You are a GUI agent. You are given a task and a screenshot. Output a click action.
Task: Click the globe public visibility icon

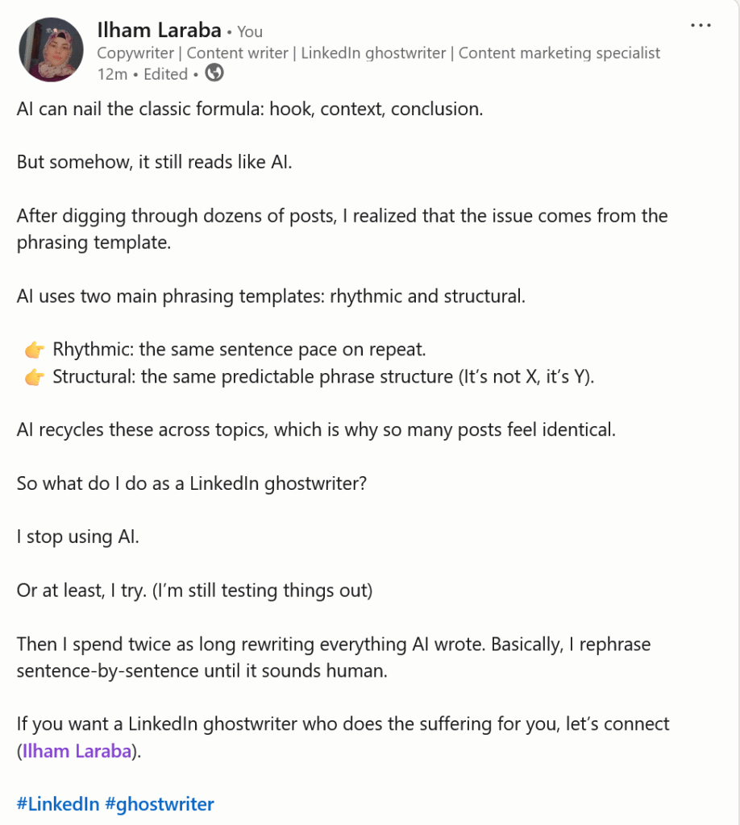click(x=214, y=73)
